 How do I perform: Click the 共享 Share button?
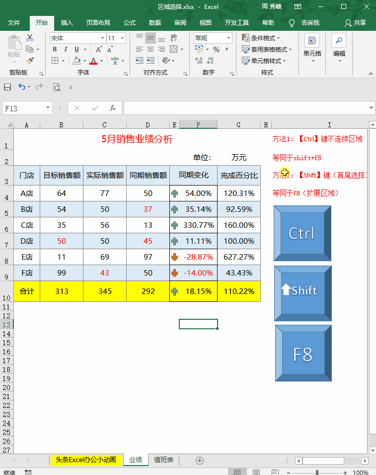[356, 23]
